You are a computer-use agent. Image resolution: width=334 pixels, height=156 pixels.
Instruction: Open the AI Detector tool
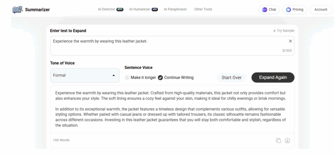coord(106,9)
